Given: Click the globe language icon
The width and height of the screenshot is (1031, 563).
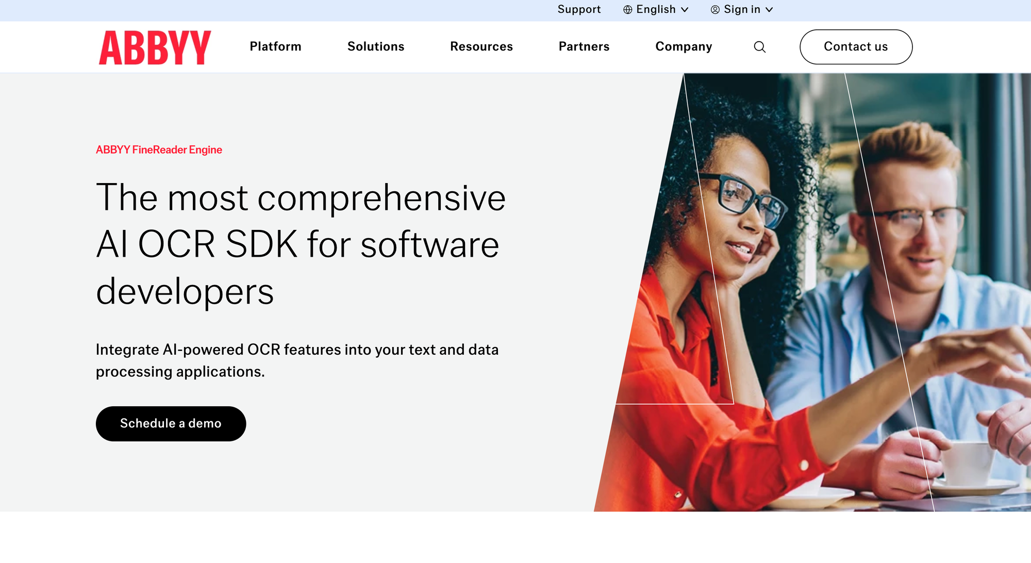Looking at the screenshot, I should [627, 10].
